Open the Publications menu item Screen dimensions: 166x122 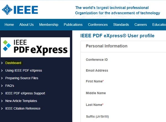click(x=73, y=25)
